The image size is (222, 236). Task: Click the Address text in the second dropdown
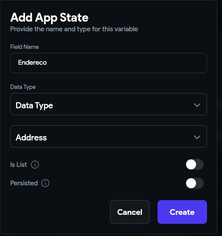click(x=31, y=137)
